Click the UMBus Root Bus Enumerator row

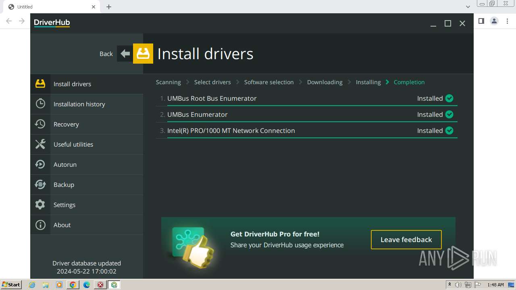[x=307, y=98]
